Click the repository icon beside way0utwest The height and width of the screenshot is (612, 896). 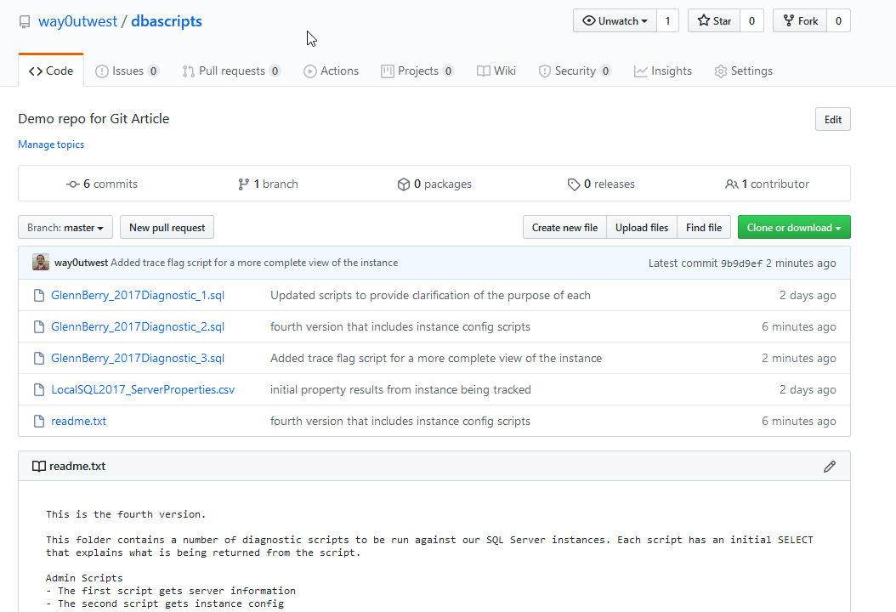click(25, 22)
